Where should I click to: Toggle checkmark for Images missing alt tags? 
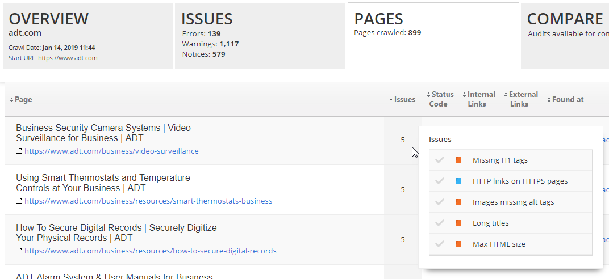(439, 202)
